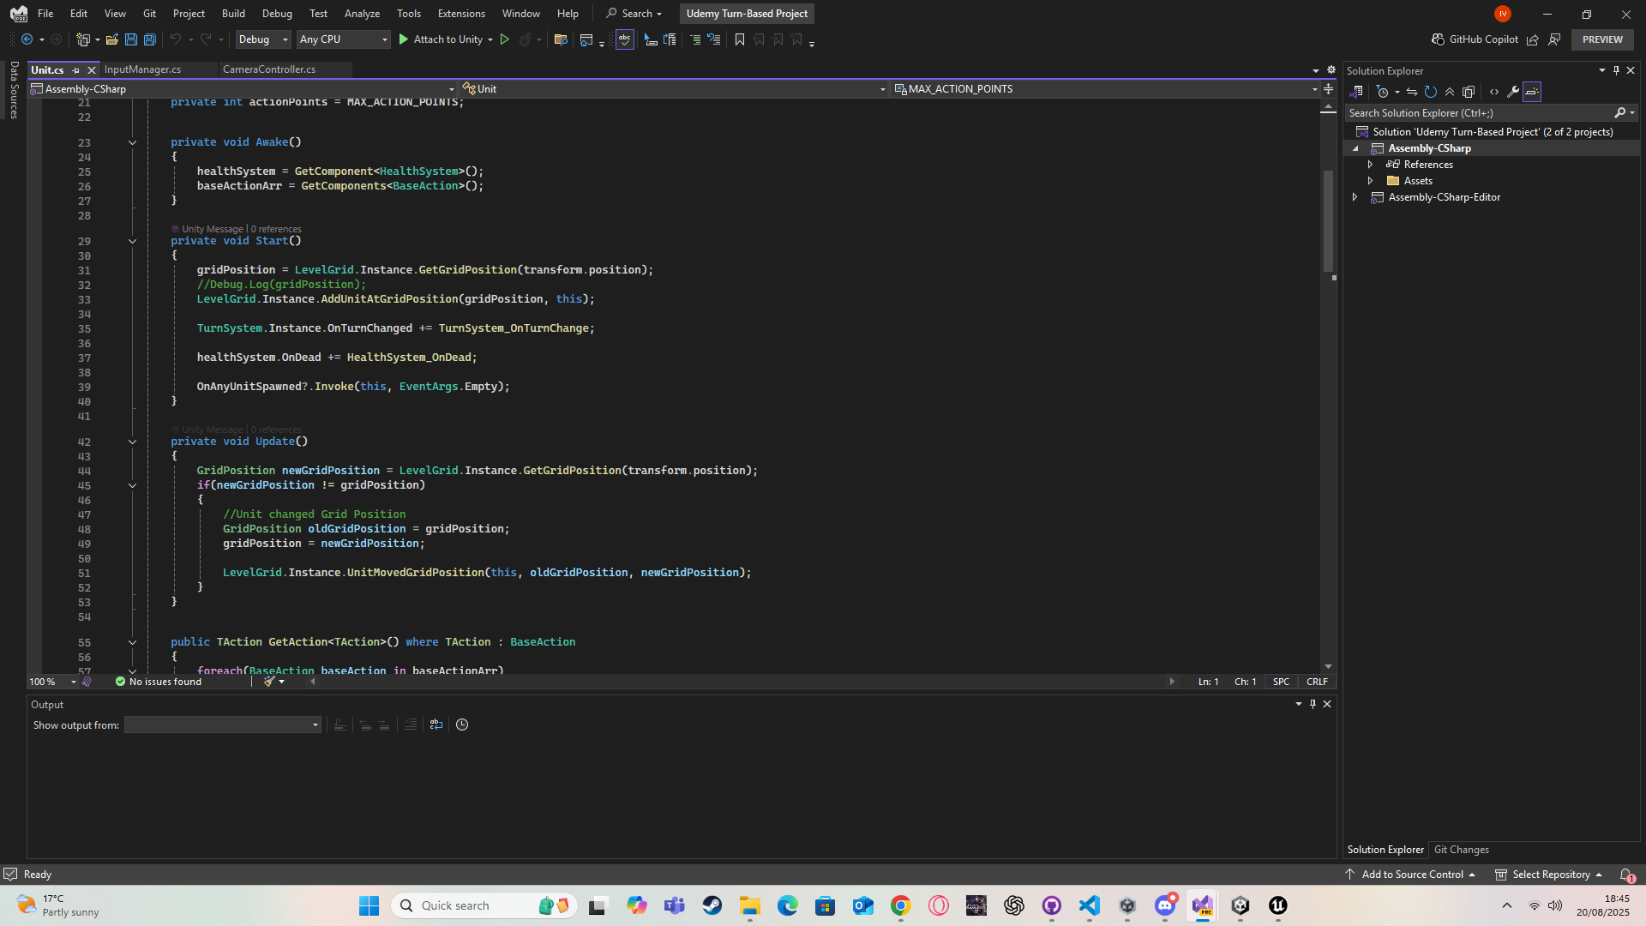Expand the References node
Image resolution: width=1646 pixels, height=926 pixels.
click(1370, 165)
